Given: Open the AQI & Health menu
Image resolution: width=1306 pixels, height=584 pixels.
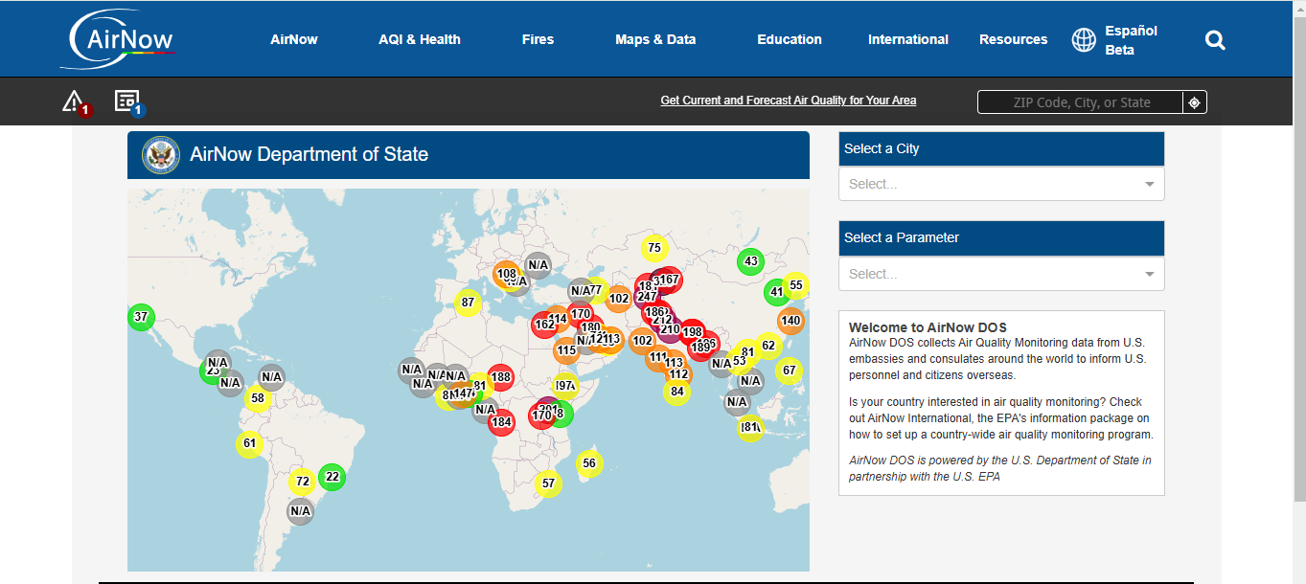Looking at the screenshot, I should [x=420, y=39].
